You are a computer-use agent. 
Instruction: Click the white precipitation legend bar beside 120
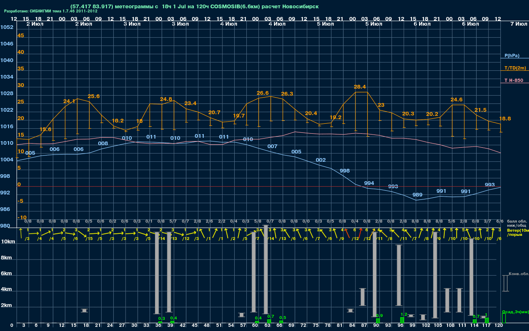(x=503, y=318)
